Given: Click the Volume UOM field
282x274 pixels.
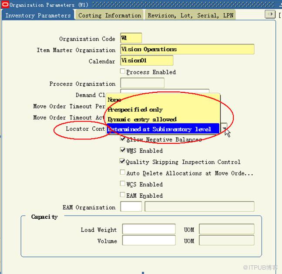Looking at the screenshot, I should (227, 240).
